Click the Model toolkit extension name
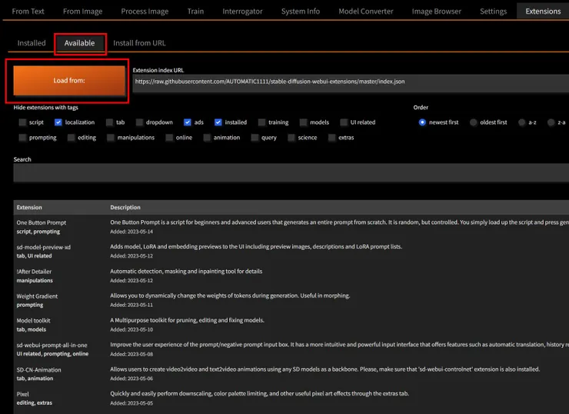Viewport: 569px width, 414px height. pyautogui.click(x=33, y=321)
